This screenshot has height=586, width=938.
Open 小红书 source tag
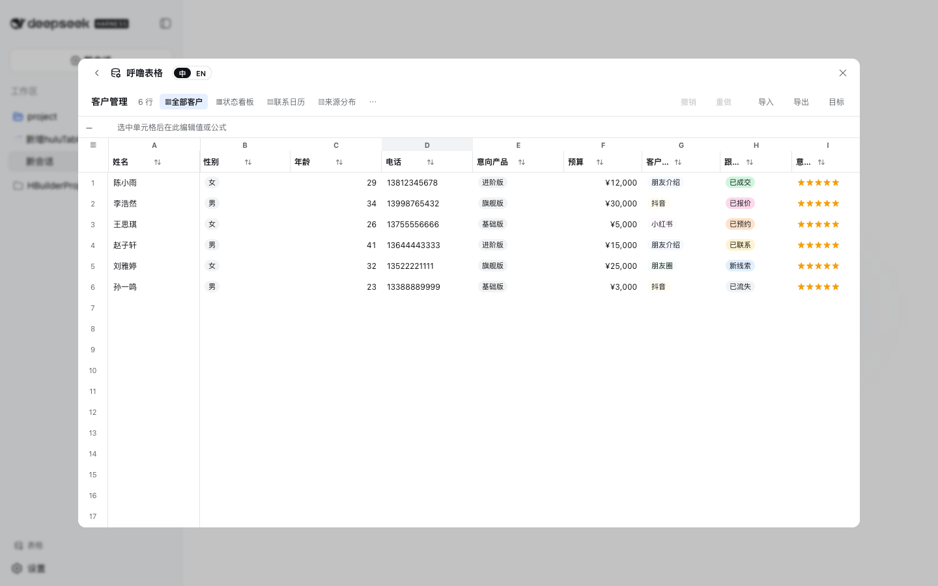point(662,225)
